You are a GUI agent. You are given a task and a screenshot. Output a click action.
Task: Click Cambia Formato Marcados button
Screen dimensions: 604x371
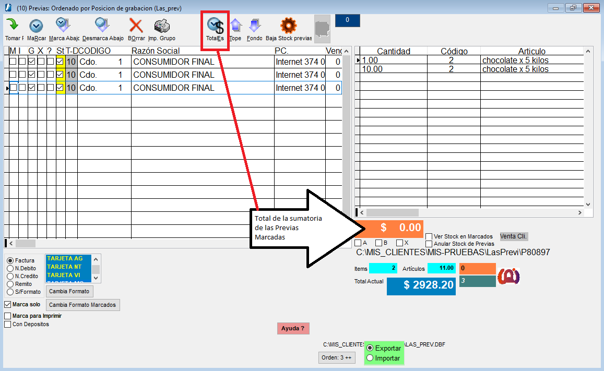(82, 305)
